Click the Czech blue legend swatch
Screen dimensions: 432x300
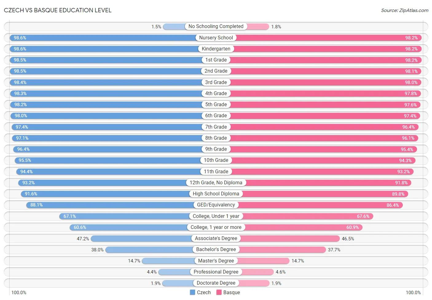(x=193, y=292)
